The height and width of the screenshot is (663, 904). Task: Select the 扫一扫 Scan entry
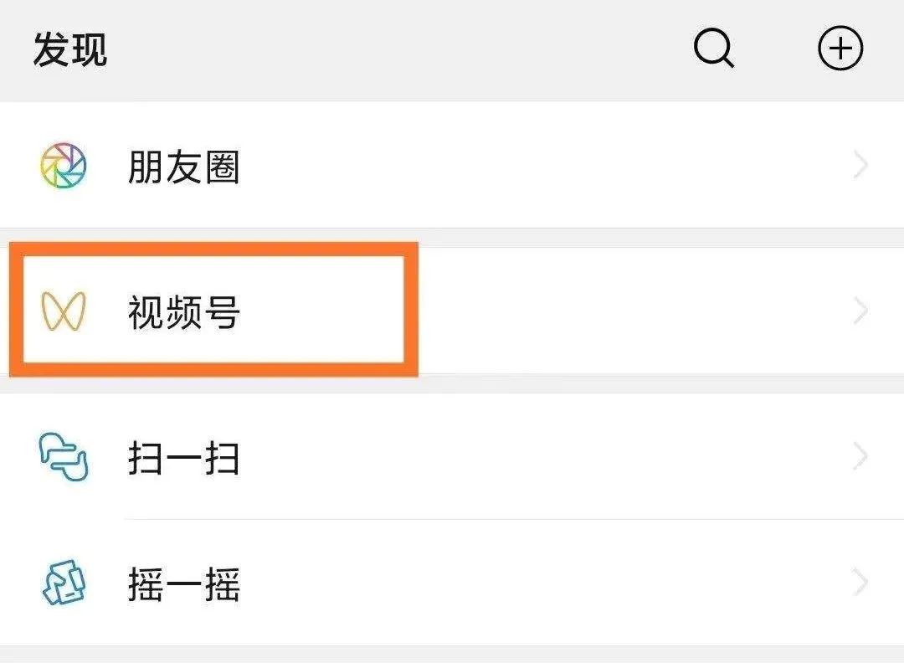pyautogui.click(x=183, y=457)
